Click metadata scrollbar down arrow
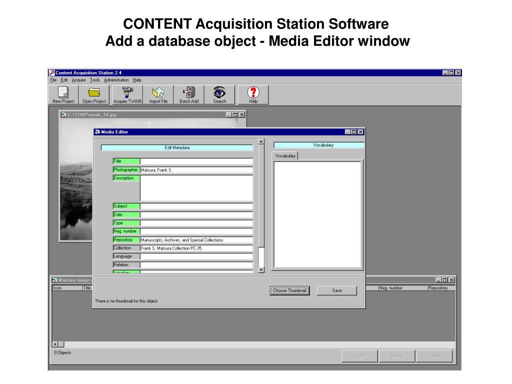Screen dimensions: 512x384 [261, 270]
